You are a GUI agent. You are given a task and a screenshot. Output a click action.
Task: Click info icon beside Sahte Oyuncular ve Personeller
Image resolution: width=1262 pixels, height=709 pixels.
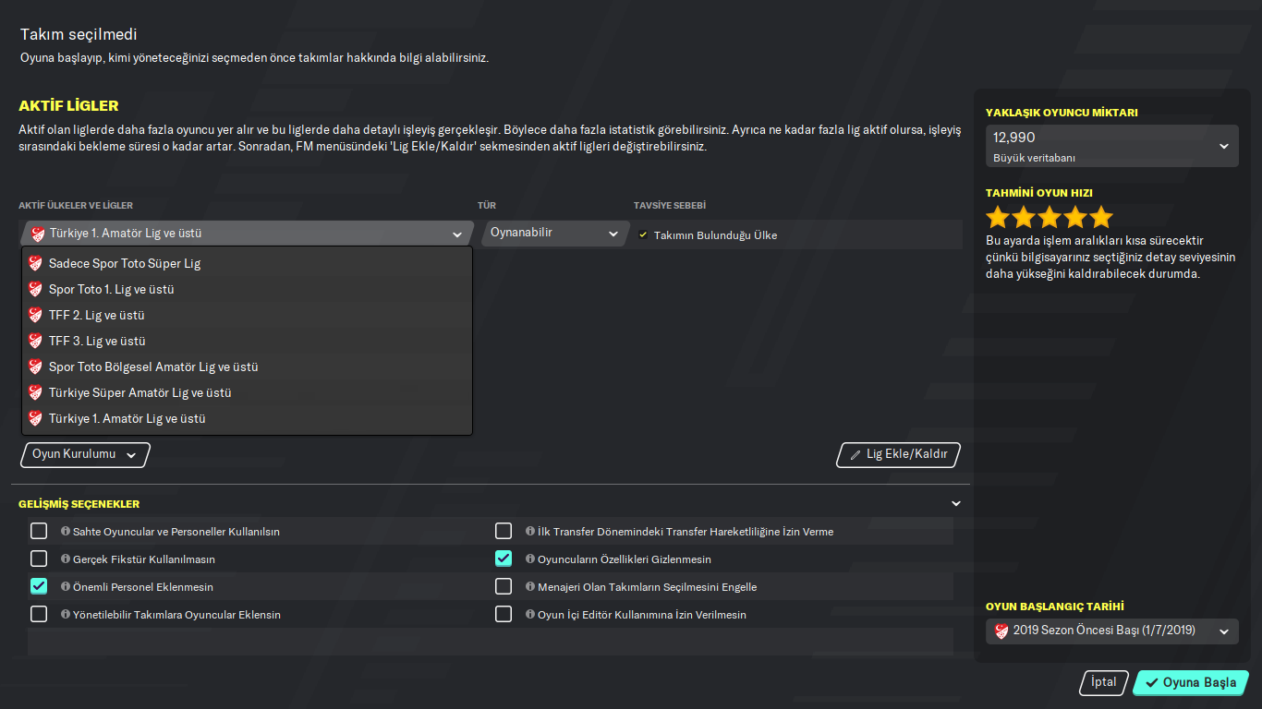66,532
